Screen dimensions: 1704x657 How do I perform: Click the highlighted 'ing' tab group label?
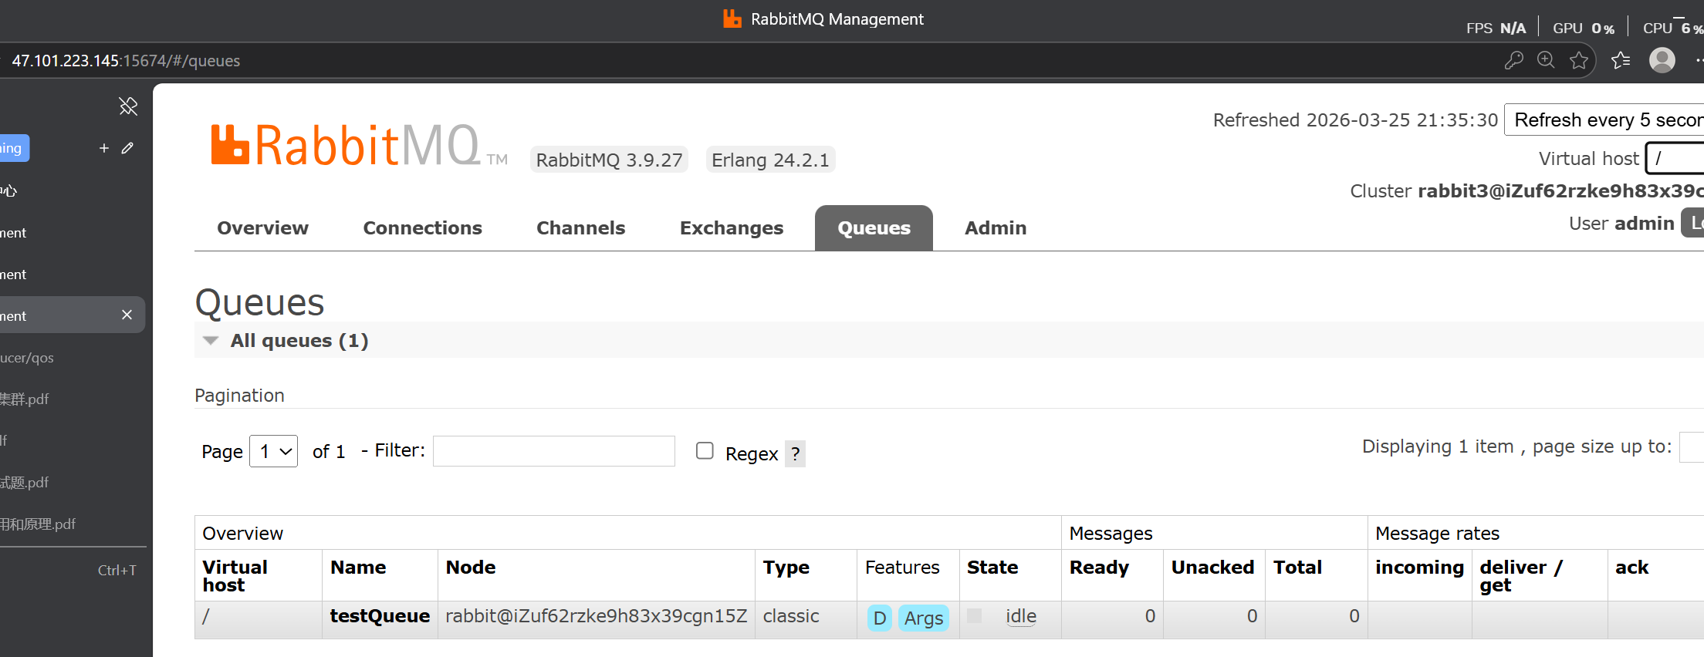tap(13, 148)
